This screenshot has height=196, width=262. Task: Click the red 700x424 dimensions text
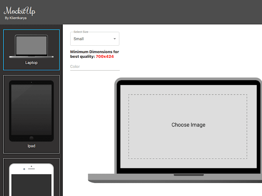click(105, 57)
